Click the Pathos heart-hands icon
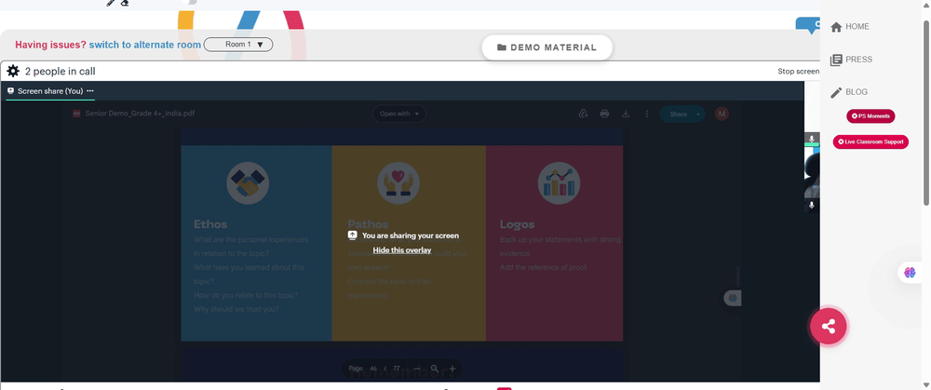The height and width of the screenshot is (390, 931). 398,183
